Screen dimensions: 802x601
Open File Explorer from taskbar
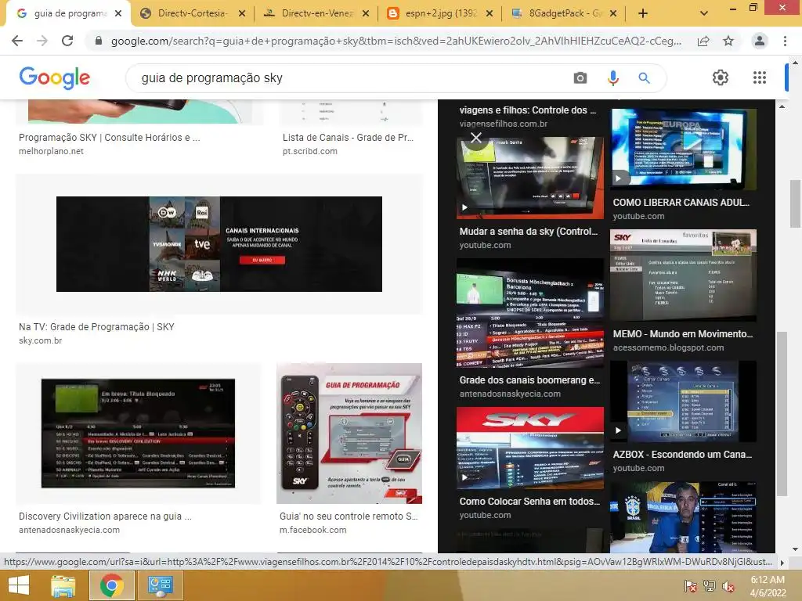(x=63, y=585)
